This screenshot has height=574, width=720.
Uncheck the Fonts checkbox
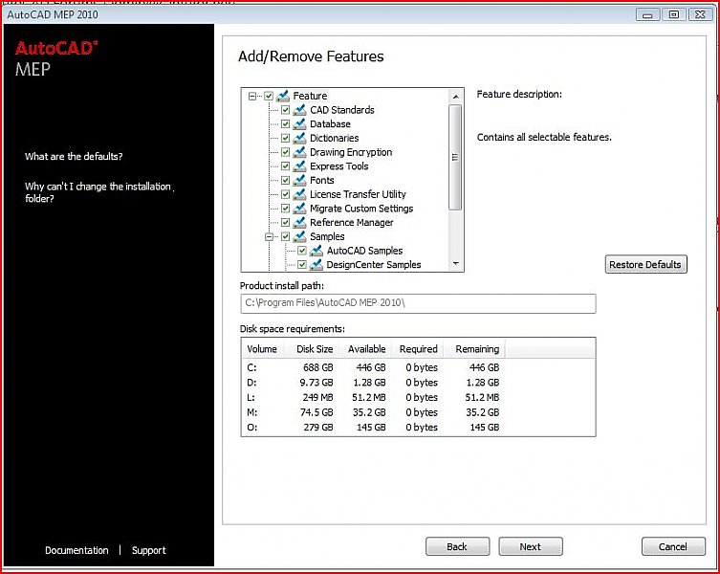285,180
